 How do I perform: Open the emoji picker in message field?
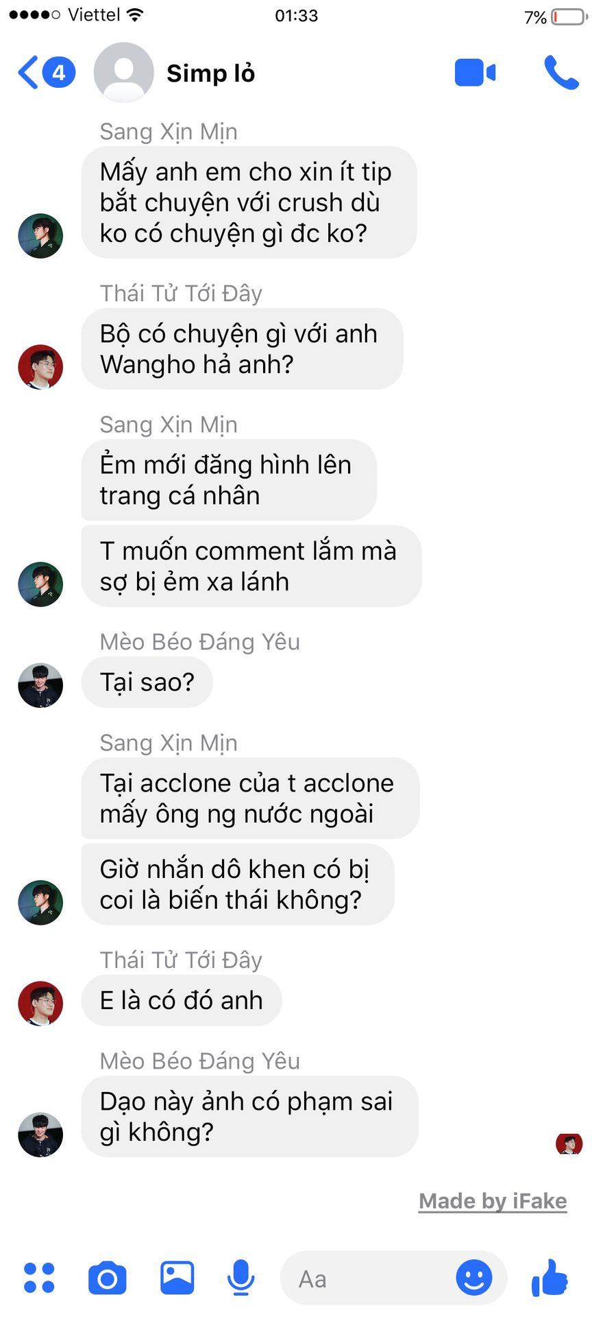pyautogui.click(x=474, y=1278)
